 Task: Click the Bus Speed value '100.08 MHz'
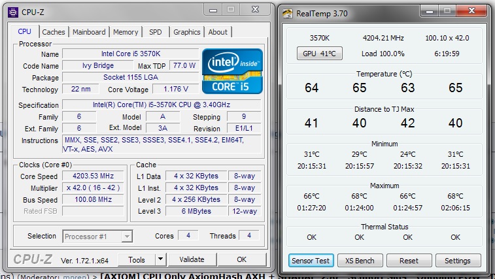[93, 199]
